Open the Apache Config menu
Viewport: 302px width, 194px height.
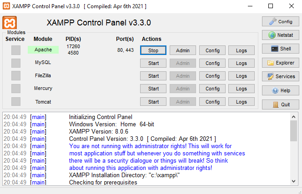click(212, 50)
